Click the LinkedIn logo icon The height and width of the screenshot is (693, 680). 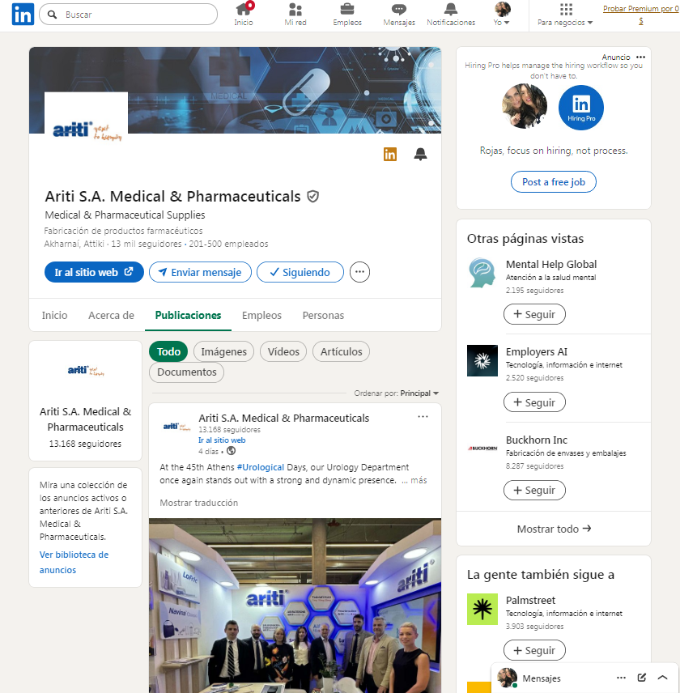pos(23,14)
